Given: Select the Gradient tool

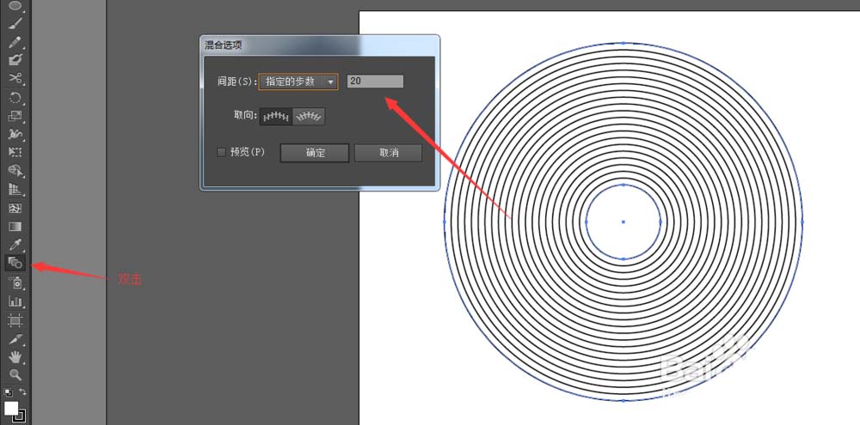Looking at the screenshot, I should pyautogui.click(x=15, y=226).
